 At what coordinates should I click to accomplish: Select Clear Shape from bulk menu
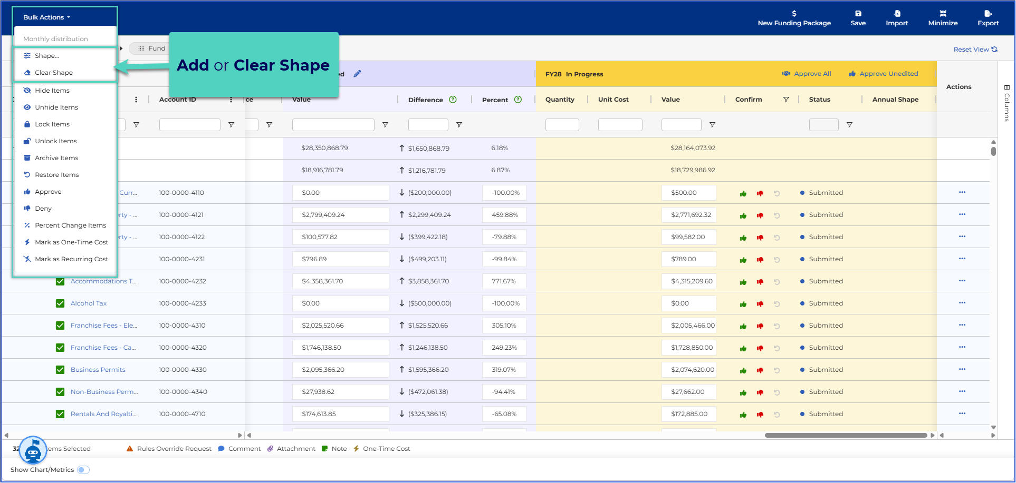53,73
